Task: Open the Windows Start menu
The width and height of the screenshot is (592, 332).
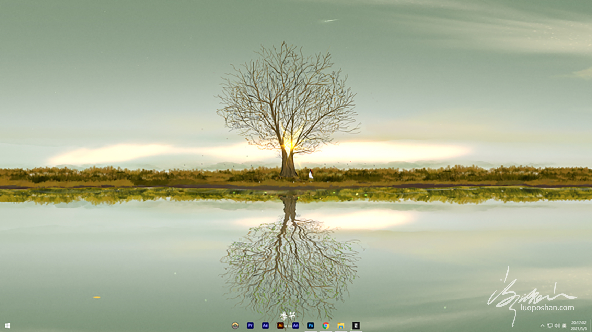Action: click(x=7, y=325)
